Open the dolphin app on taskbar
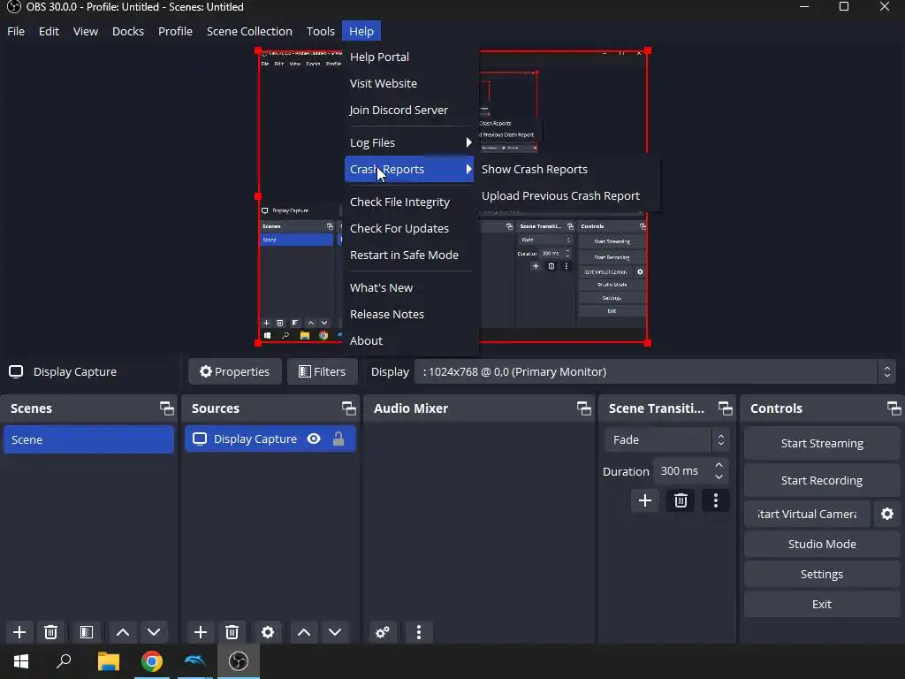 [x=195, y=661]
